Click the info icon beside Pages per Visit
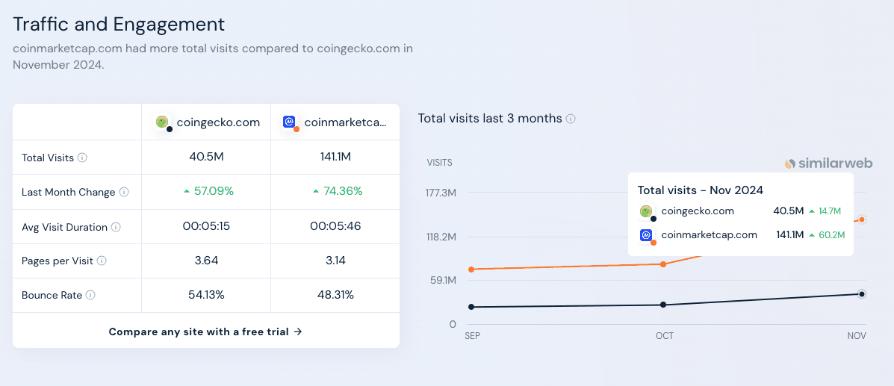 pos(102,261)
